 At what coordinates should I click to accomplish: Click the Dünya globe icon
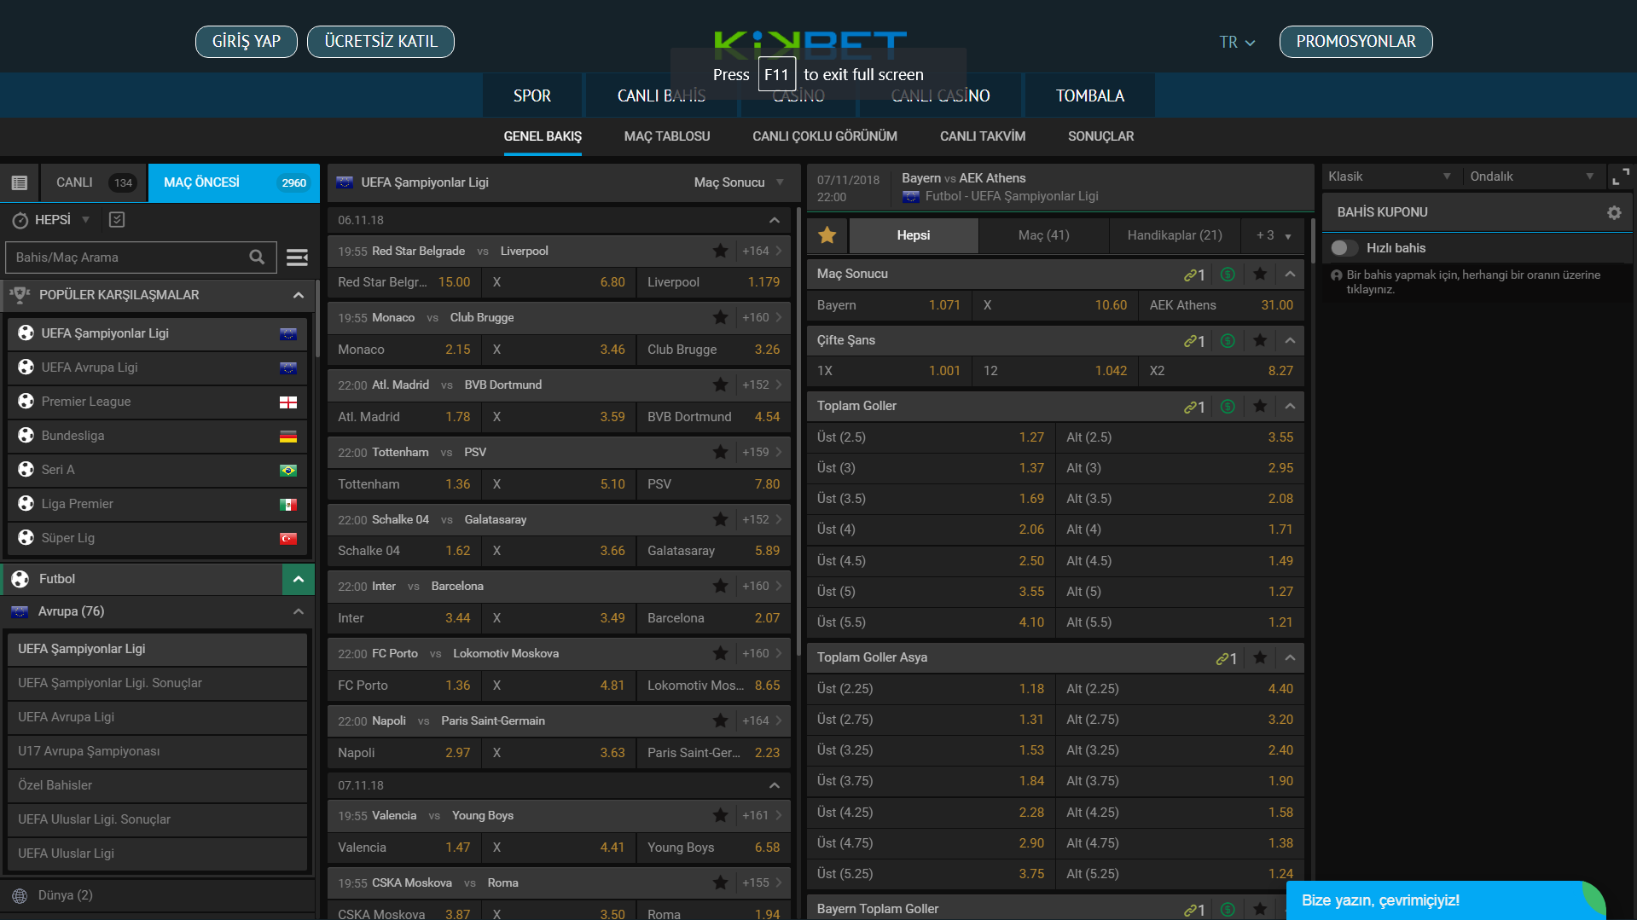[x=20, y=895]
